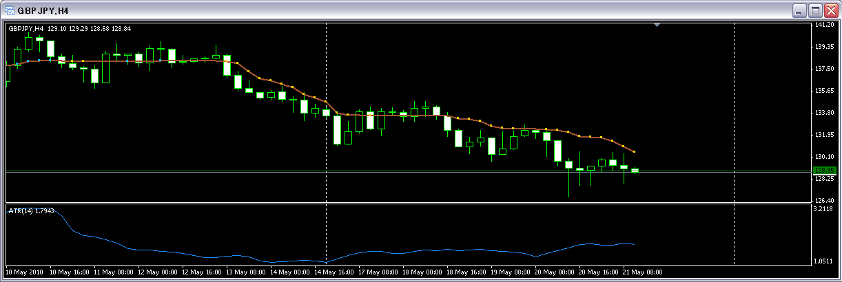Click the dashed period separator at 14 May 16:00
Image resolution: width=842 pixels, height=282 pixels.
pyautogui.click(x=326, y=138)
